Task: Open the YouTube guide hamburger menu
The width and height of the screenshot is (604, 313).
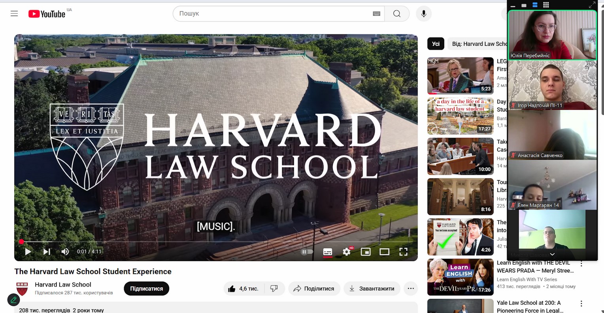Action: pos(14,13)
